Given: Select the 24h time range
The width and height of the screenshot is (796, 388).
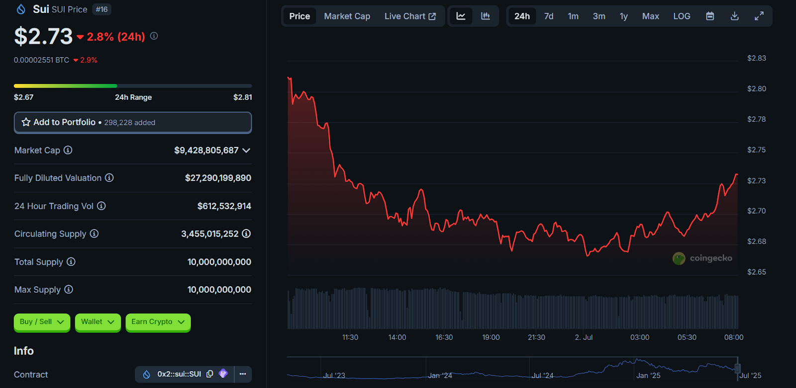Looking at the screenshot, I should point(522,16).
